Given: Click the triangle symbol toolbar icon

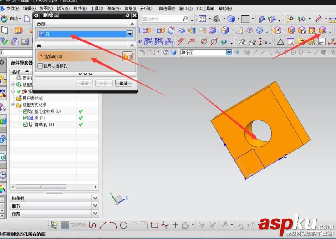Looking at the screenshot, I should tap(280, 41).
